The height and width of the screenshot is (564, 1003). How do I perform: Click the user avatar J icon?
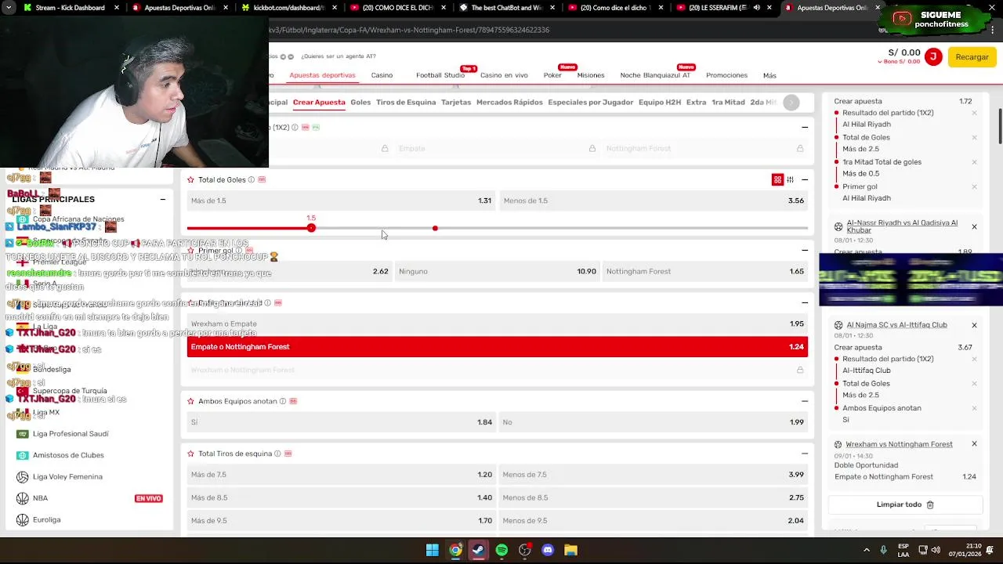pyautogui.click(x=932, y=56)
